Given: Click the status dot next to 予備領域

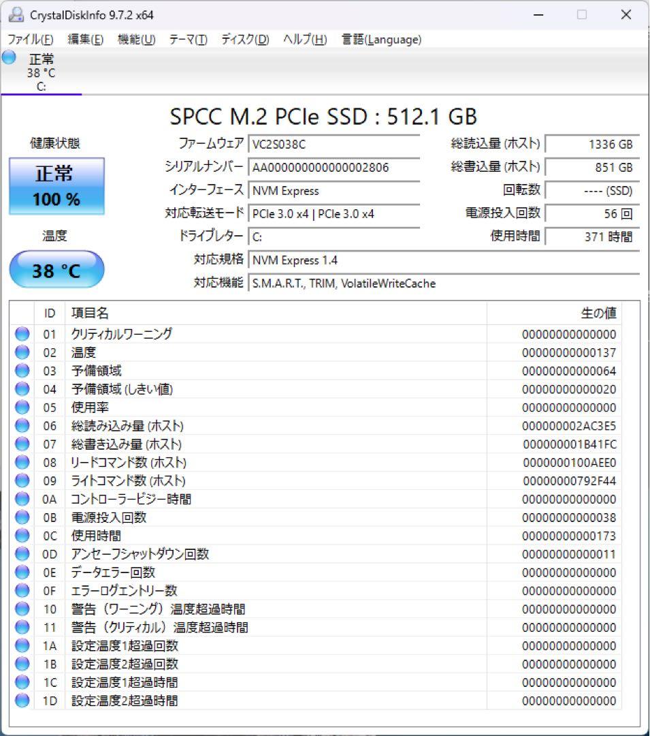Looking at the screenshot, I should (22, 371).
